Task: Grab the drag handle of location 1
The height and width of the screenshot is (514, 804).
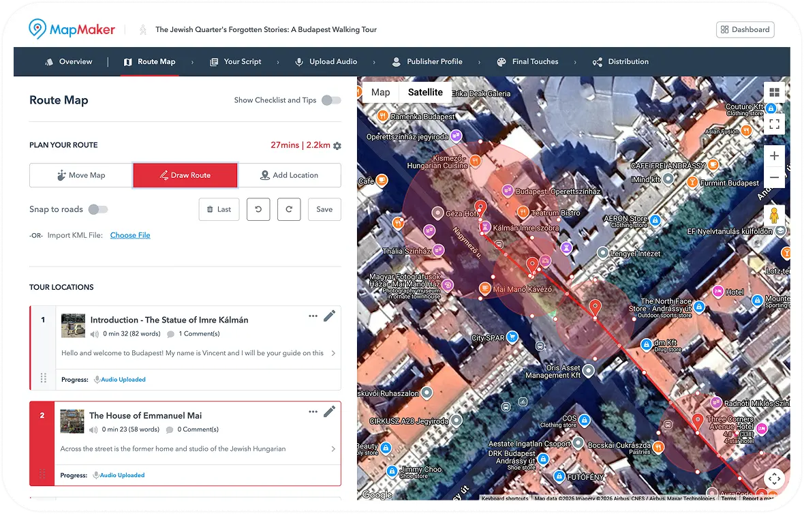Action: 44,378
